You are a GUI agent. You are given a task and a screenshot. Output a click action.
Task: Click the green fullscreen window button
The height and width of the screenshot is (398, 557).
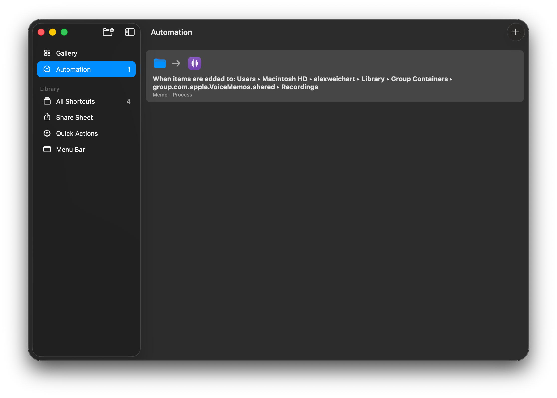pyautogui.click(x=64, y=32)
